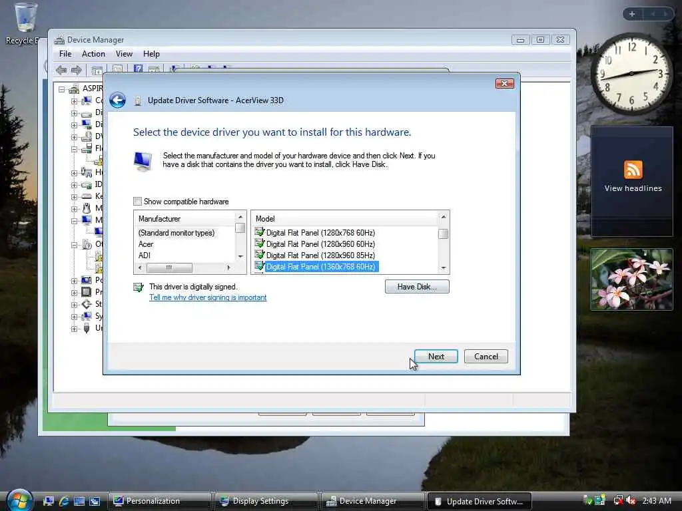This screenshot has width=682, height=511.
Task: Click the Cancel button
Action: pos(486,357)
